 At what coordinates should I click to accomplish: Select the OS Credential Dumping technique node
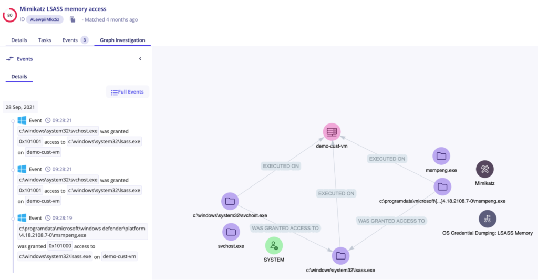click(x=487, y=219)
